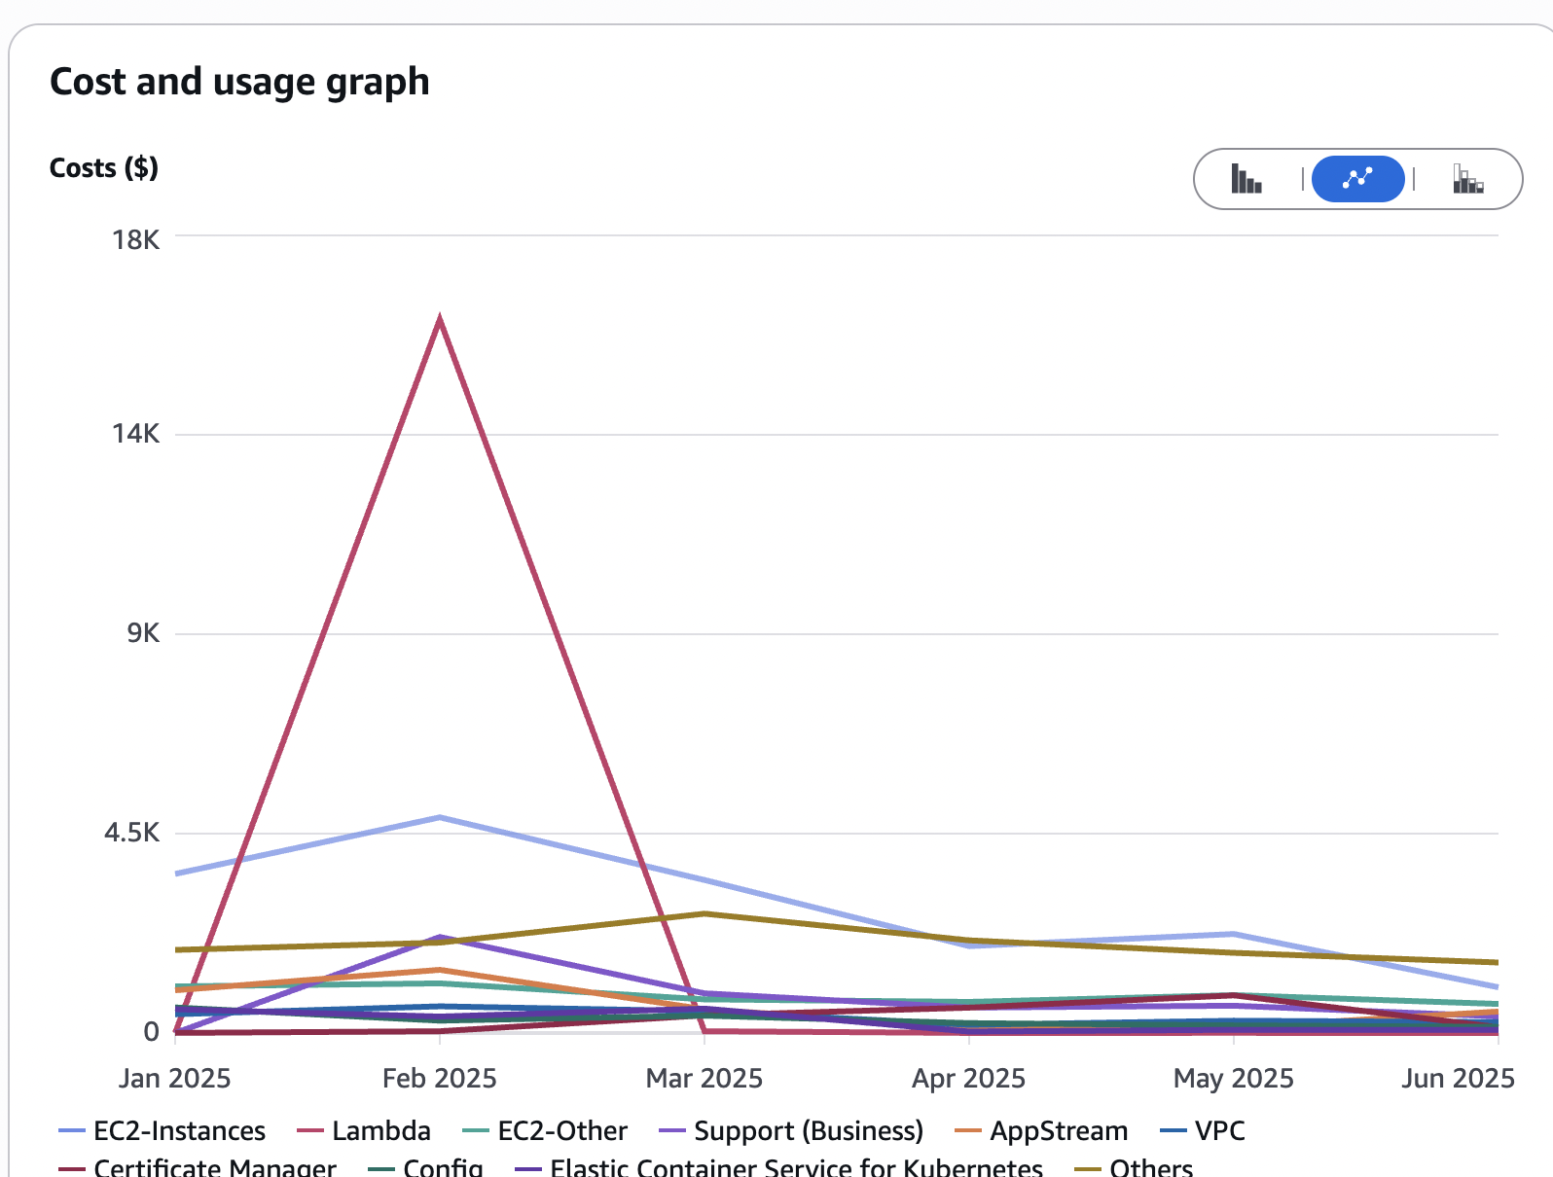Switch to stacked bar chart view
Viewport: 1553px width, 1177px height.
1467,179
